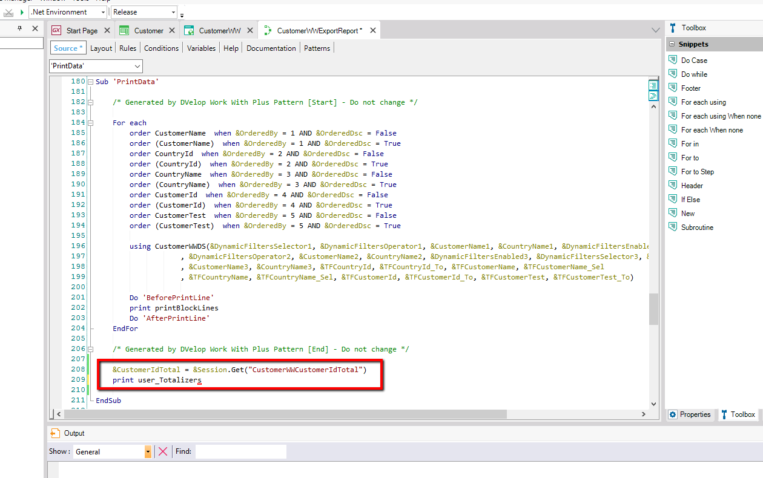Close the left side panel

point(35,28)
